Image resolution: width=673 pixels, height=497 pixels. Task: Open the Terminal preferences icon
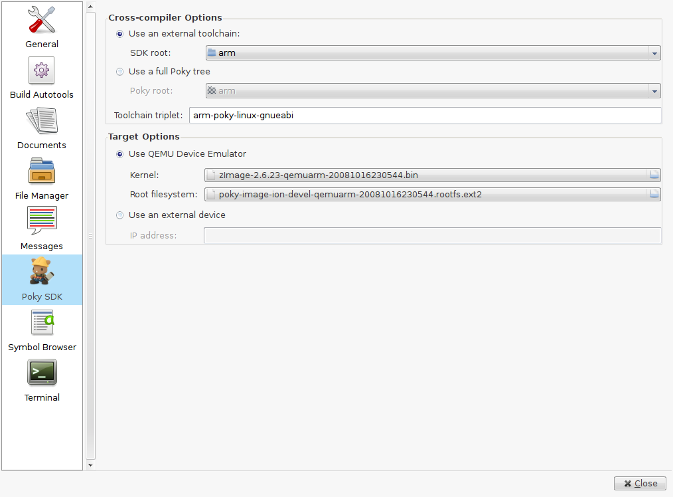[42, 373]
